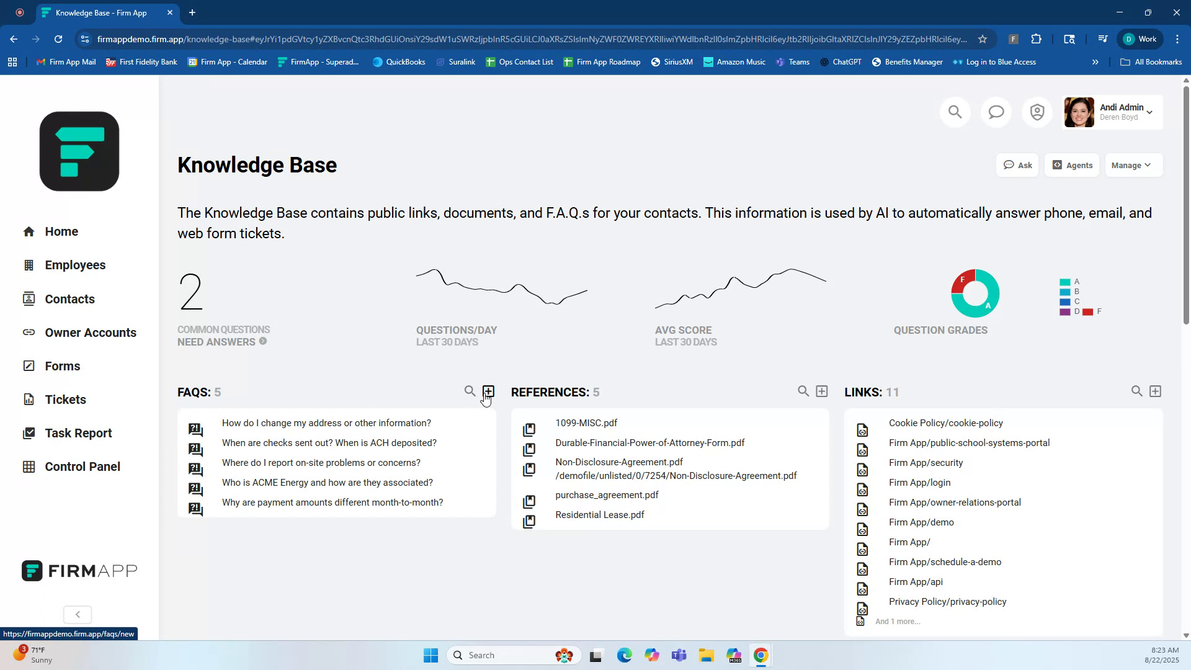Open the Control Panel sidebar item
This screenshot has width=1191, height=670.
click(81, 466)
